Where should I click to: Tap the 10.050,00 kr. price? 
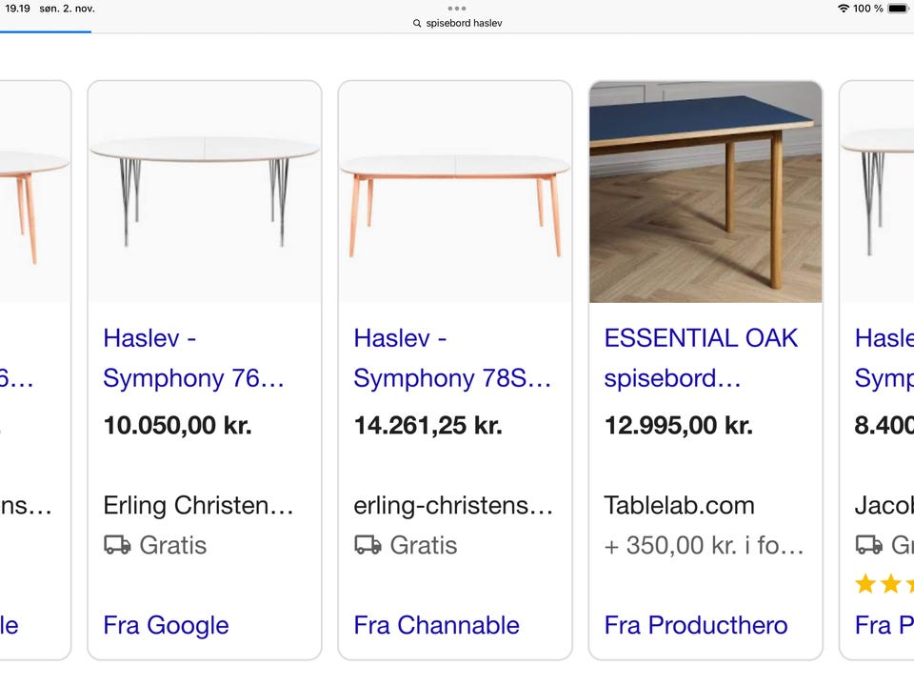coord(177,425)
